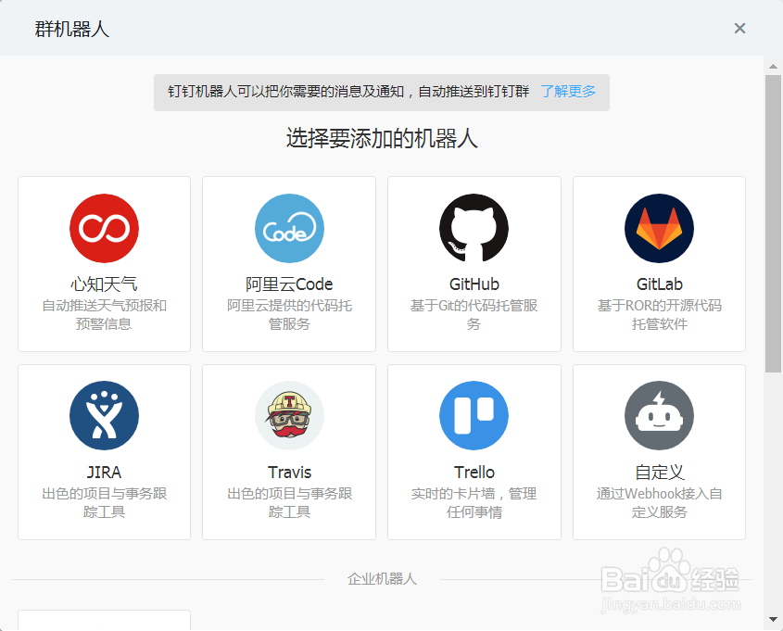Viewport: 783px width, 631px height.
Task: Click the 企业机器人 section heading
Action: point(382,578)
